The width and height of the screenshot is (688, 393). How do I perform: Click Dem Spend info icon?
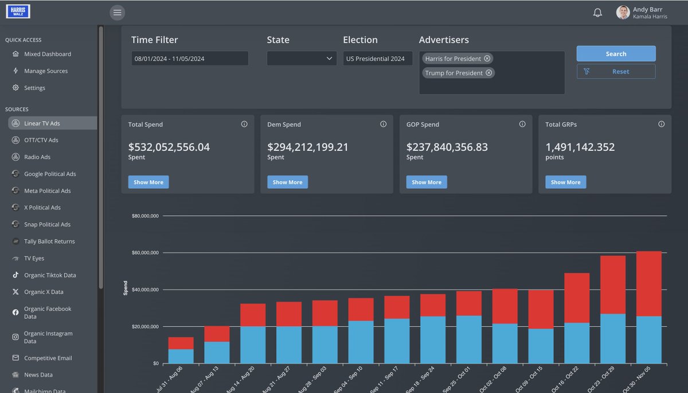pyautogui.click(x=383, y=124)
